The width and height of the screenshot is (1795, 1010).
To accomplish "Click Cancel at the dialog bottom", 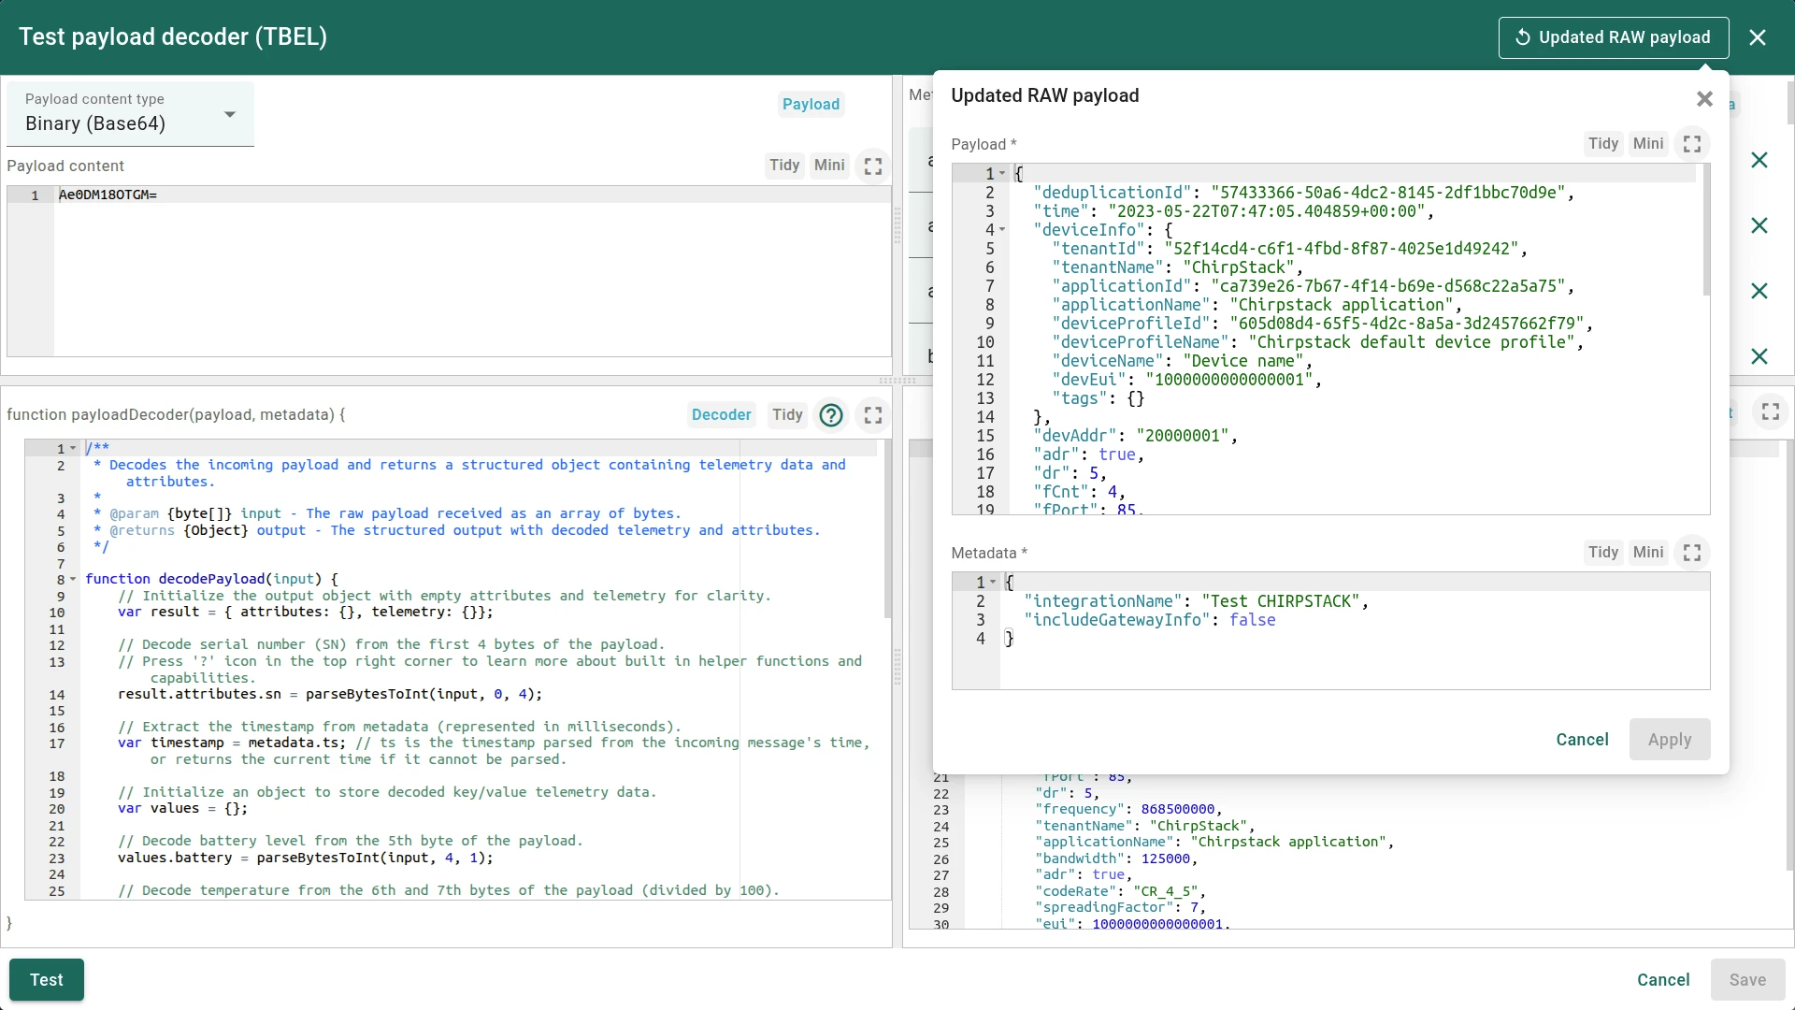I will 1663,980.
